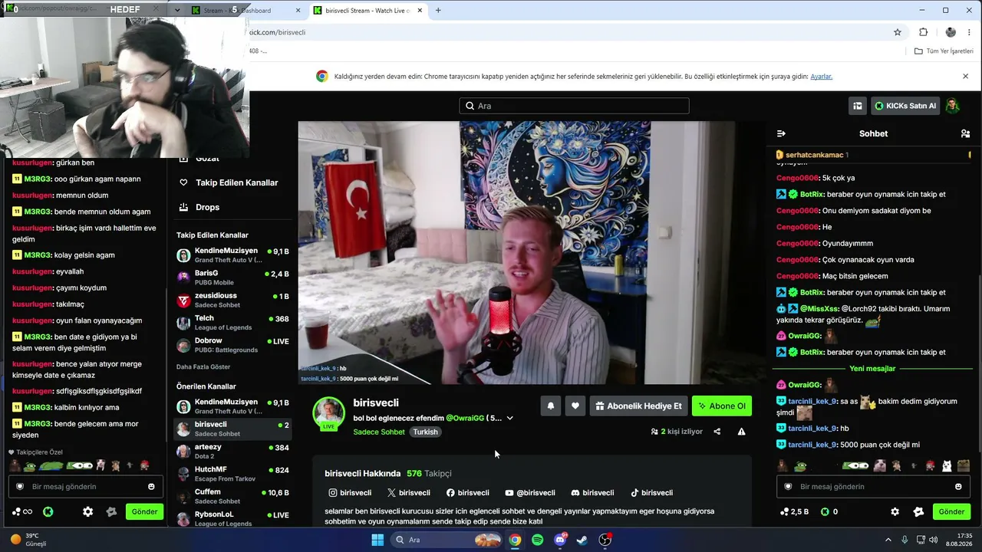Click the Ara search field on Kick
Viewport: 982px width, 552px height.
pyautogui.click(x=574, y=106)
